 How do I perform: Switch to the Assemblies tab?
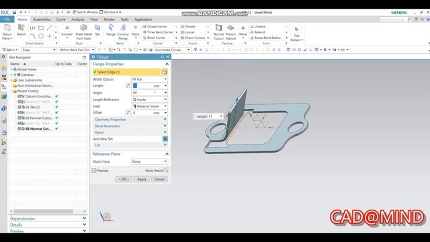click(42, 19)
